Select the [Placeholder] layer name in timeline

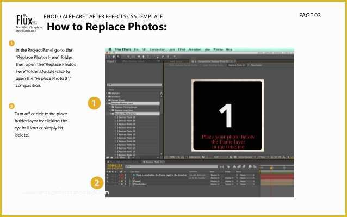[x=139, y=184]
